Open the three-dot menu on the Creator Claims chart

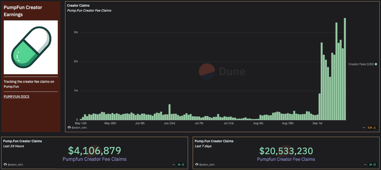click(x=364, y=128)
